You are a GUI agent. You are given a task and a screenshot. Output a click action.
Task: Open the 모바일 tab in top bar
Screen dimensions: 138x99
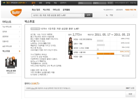pos(48,3)
